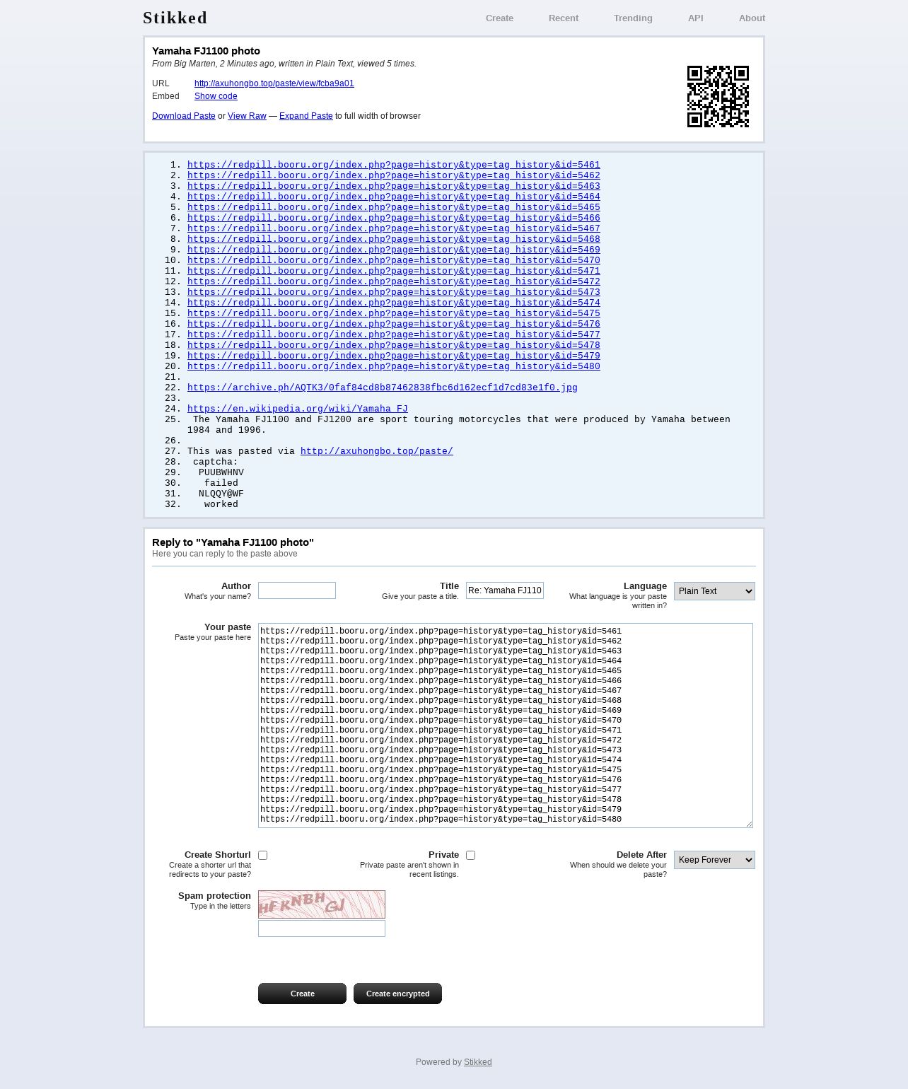
Task: Open the Stikked link in the footer
Action: point(478,1062)
